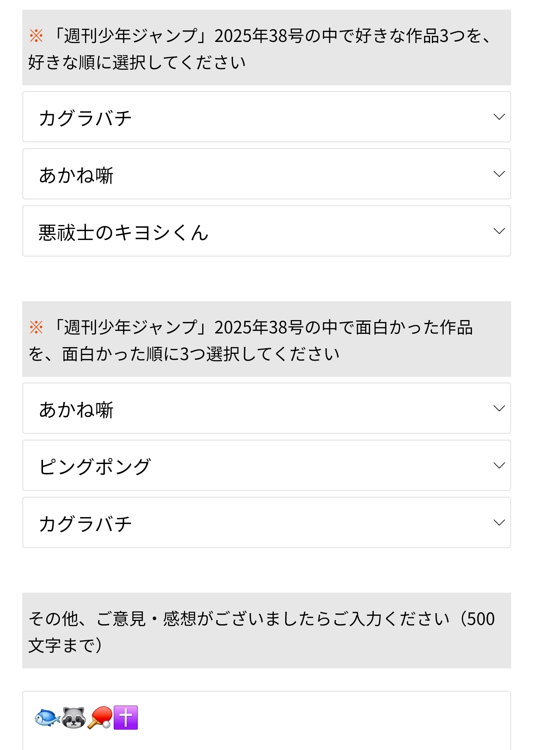Tap chevron of あかね噺 selector in 好きな作品 section
This screenshot has width=533, height=750.
(499, 174)
